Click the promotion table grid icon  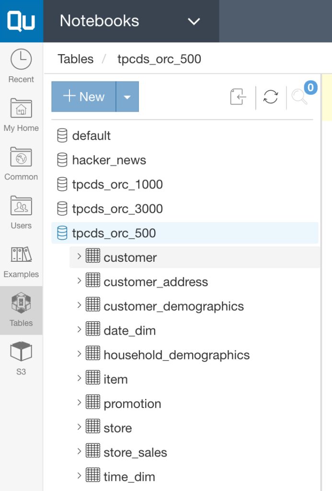point(93,402)
